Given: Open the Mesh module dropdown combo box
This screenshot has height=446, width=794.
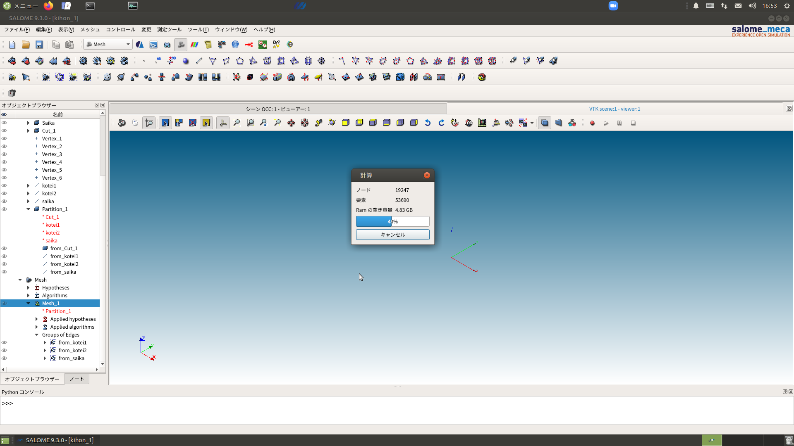Looking at the screenshot, I should [108, 45].
